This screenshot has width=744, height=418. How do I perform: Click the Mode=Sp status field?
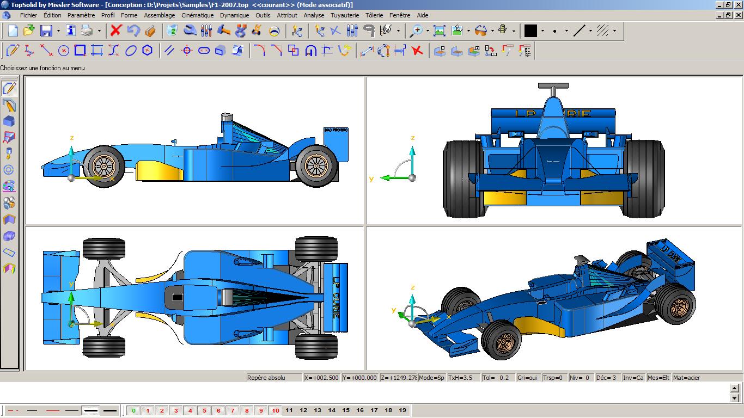click(431, 378)
